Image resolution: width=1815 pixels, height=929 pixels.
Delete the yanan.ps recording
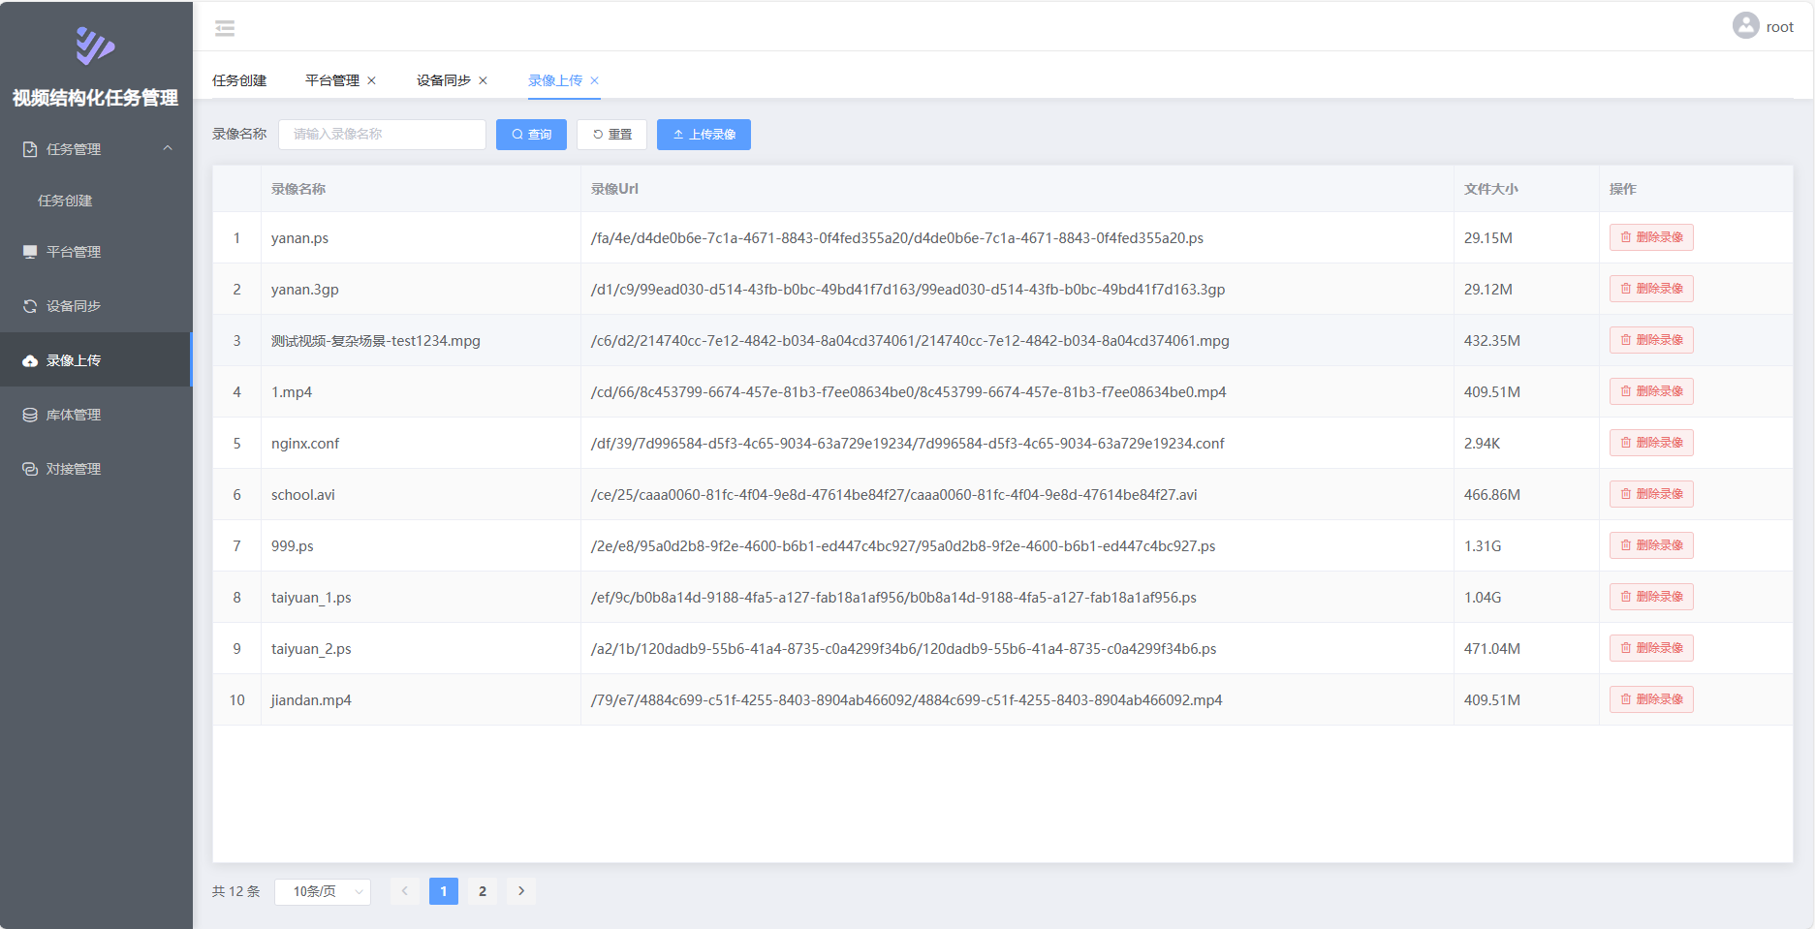click(x=1651, y=237)
